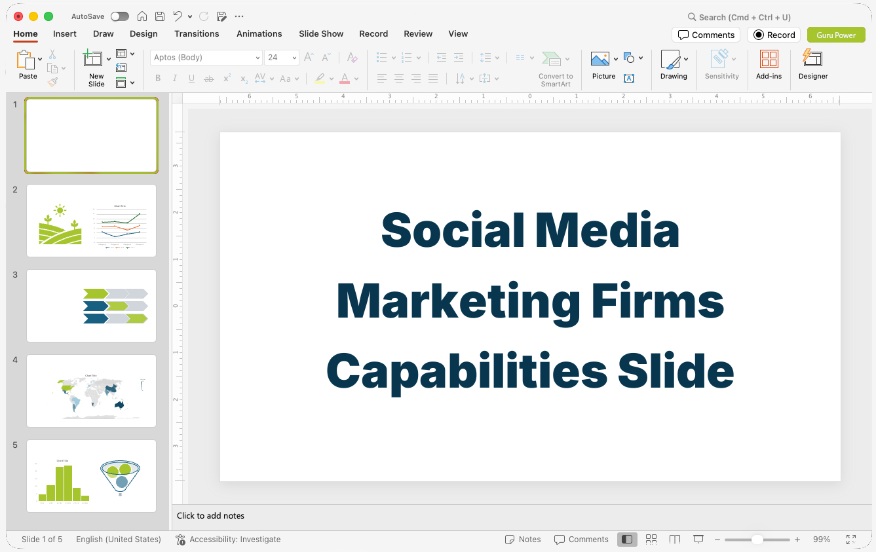Click the Convert to SmartArt icon
The height and width of the screenshot is (552, 876).
552,59
